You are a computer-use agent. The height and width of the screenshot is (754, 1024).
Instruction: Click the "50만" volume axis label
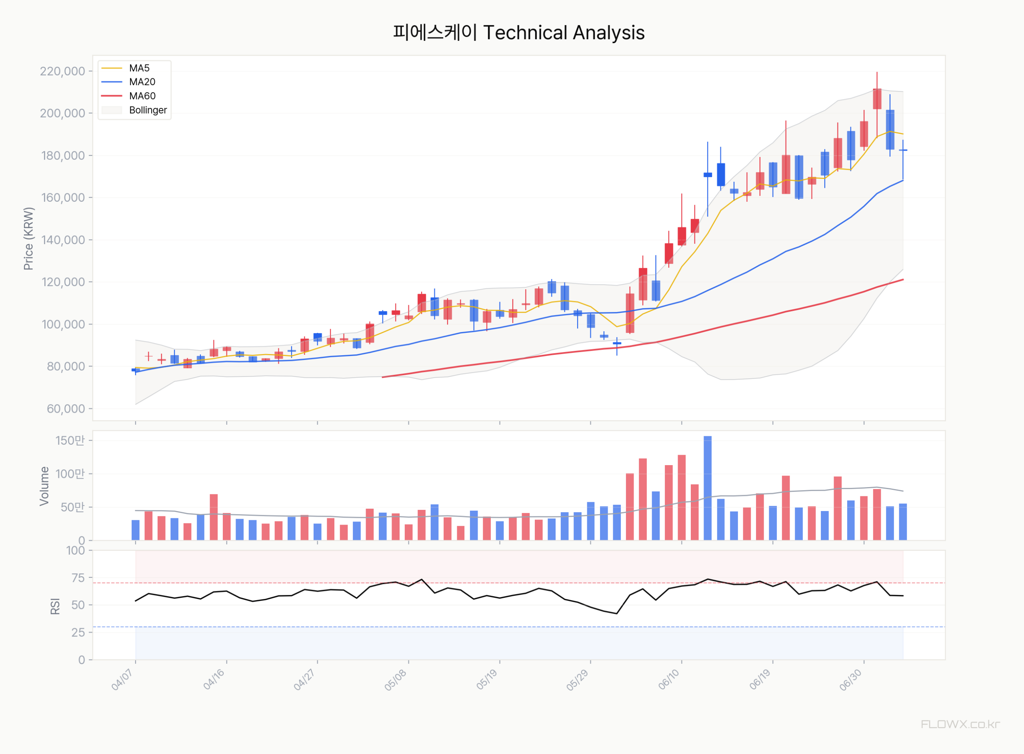(73, 507)
